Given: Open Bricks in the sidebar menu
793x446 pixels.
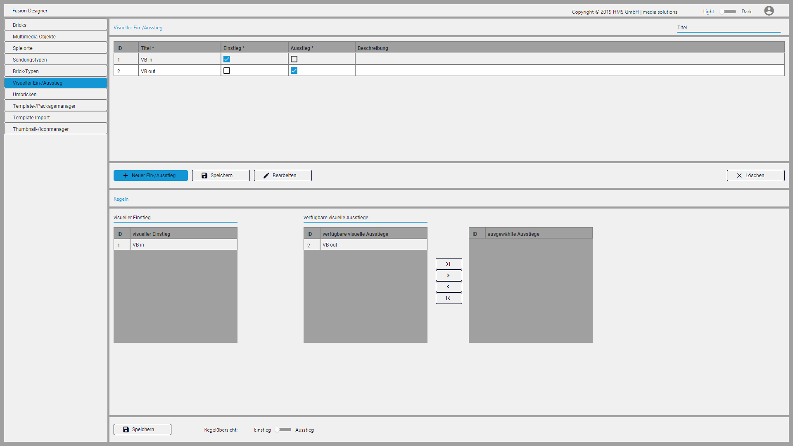Looking at the screenshot, I should tap(56, 25).
